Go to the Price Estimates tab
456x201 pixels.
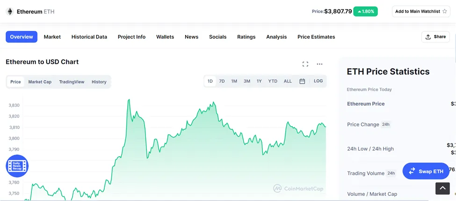tap(316, 37)
